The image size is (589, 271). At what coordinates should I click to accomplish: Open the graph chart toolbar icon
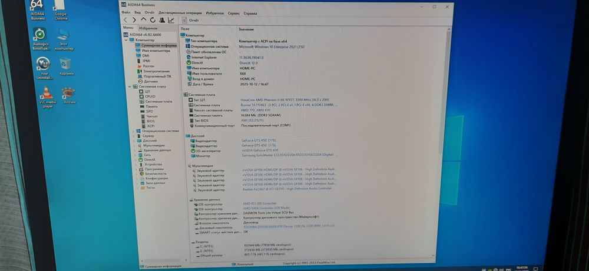[x=171, y=20]
